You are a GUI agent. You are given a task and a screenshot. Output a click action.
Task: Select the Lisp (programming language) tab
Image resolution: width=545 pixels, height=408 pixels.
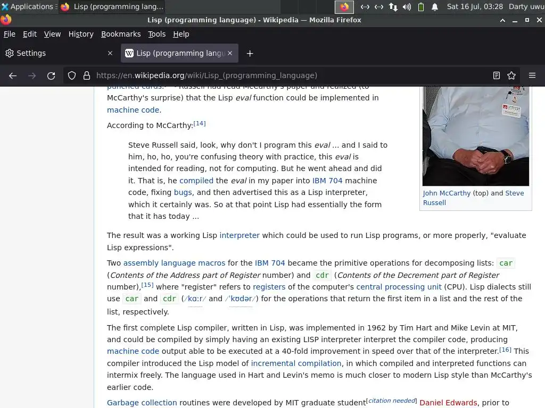click(179, 53)
